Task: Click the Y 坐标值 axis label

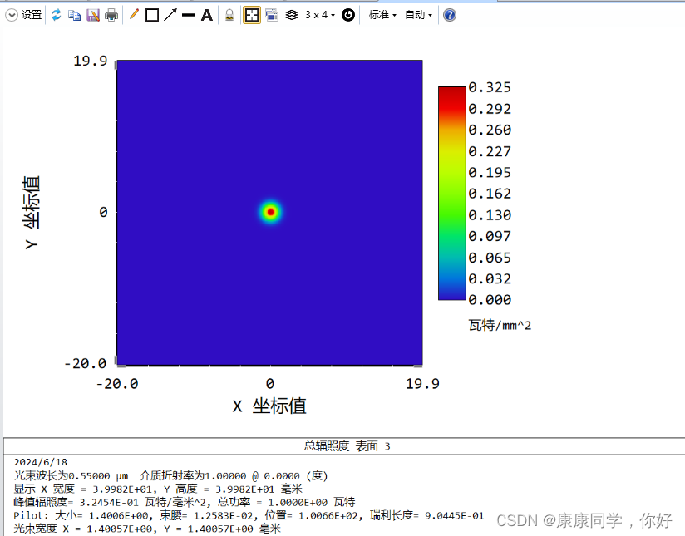Action: coord(32,212)
